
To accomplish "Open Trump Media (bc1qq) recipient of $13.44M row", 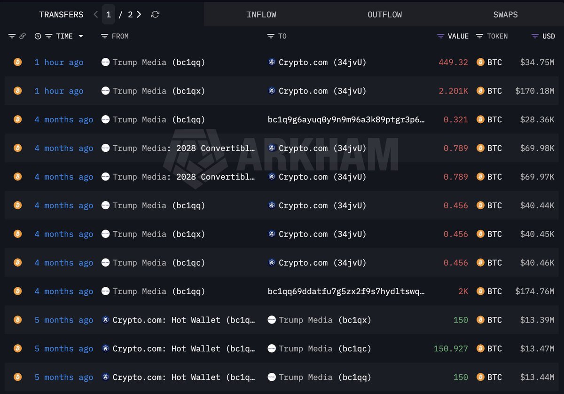I will pos(320,377).
